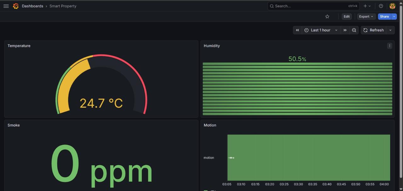403x191 pixels.
Task: Expand the Share options arrow
Action: 394,17
